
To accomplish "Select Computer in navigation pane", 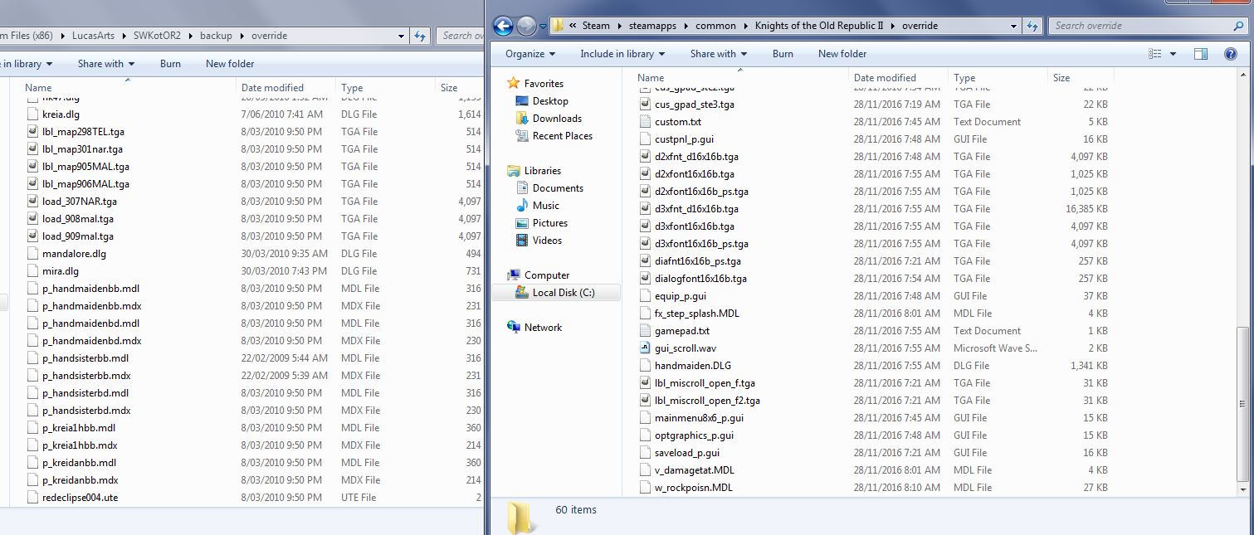I will click(x=547, y=275).
